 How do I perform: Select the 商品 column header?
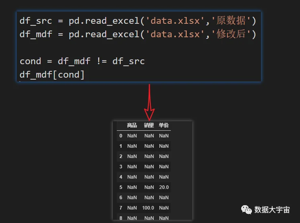[132, 125]
